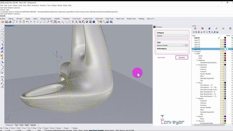Cut selection with the scissors icon
Image resolution: width=233 pixels, height=131 pixels.
pyautogui.click(x=17, y=22)
